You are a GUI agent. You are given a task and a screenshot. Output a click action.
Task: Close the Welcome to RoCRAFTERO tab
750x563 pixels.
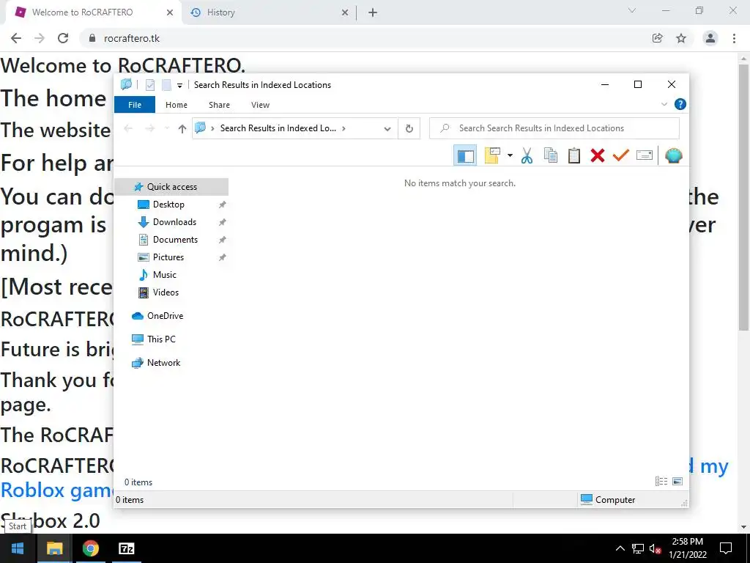tap(170, 12)
